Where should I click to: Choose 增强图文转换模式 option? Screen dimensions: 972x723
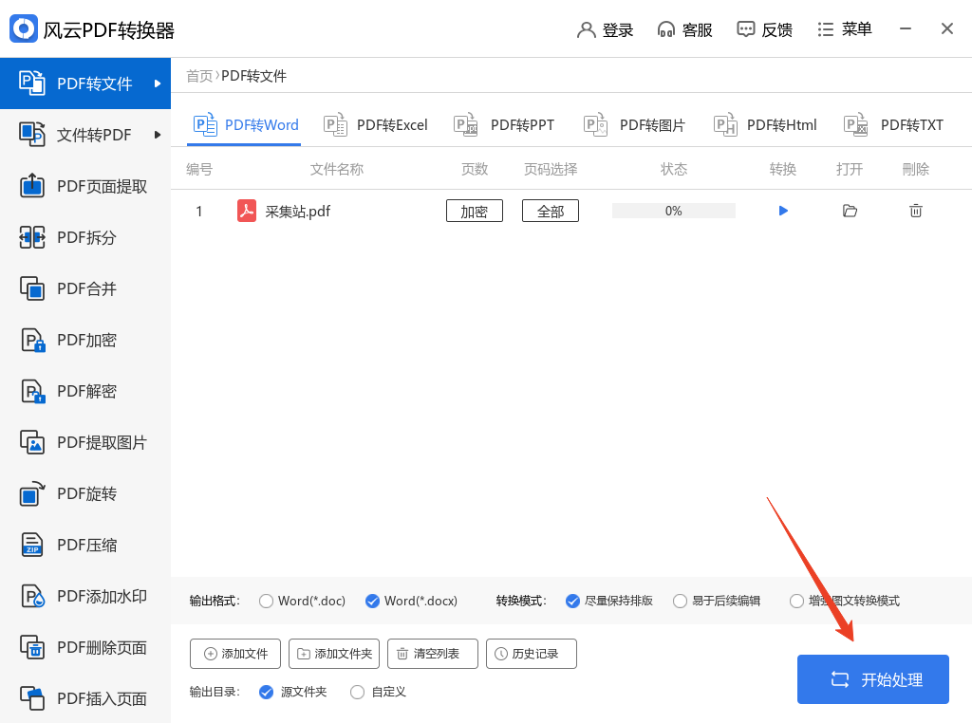796,601
